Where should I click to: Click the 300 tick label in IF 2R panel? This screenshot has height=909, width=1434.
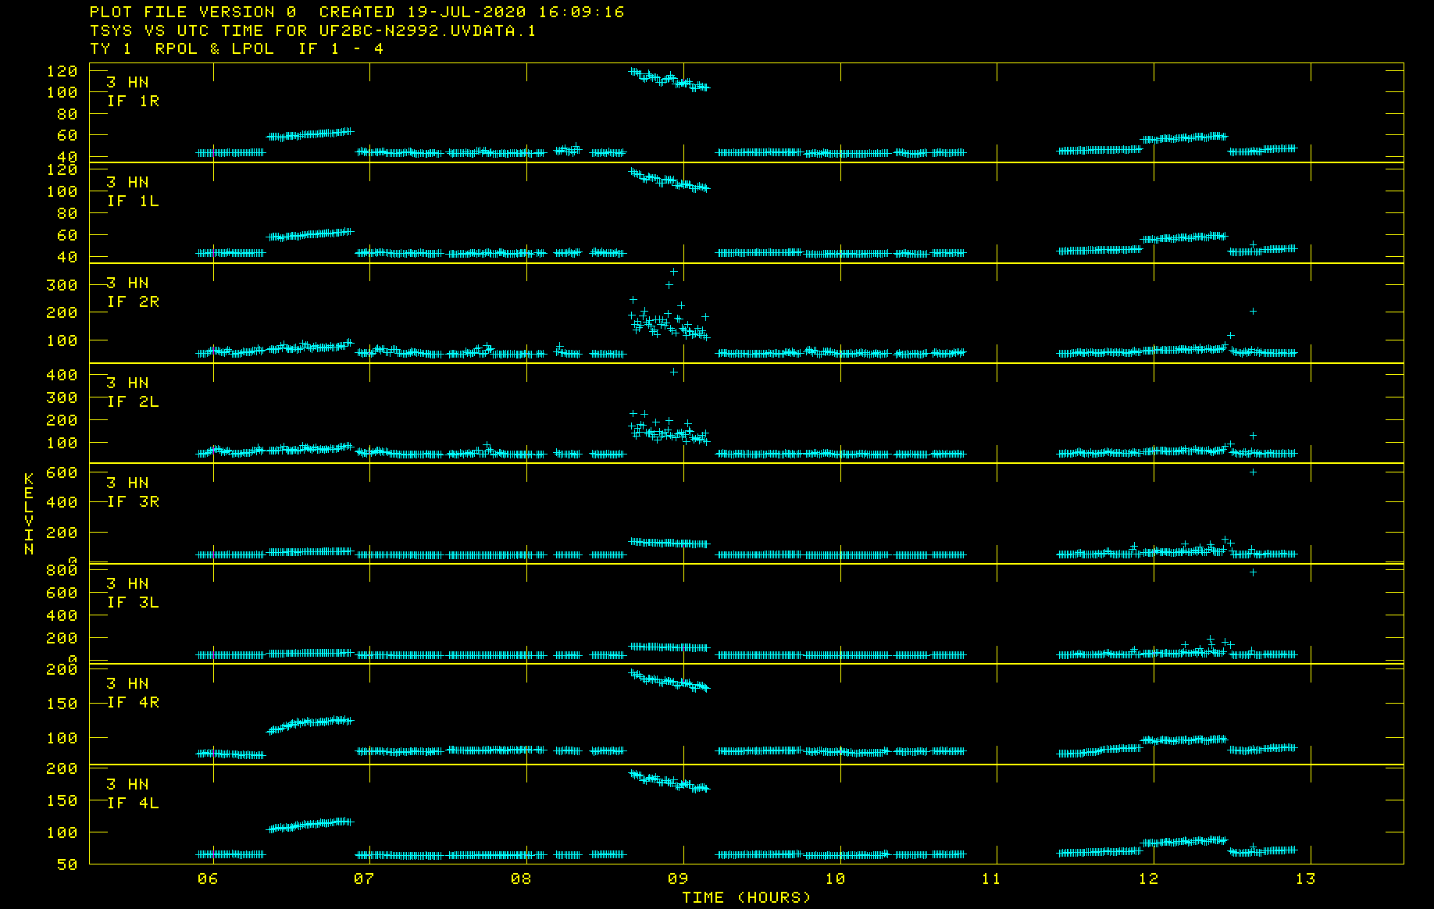62,286
